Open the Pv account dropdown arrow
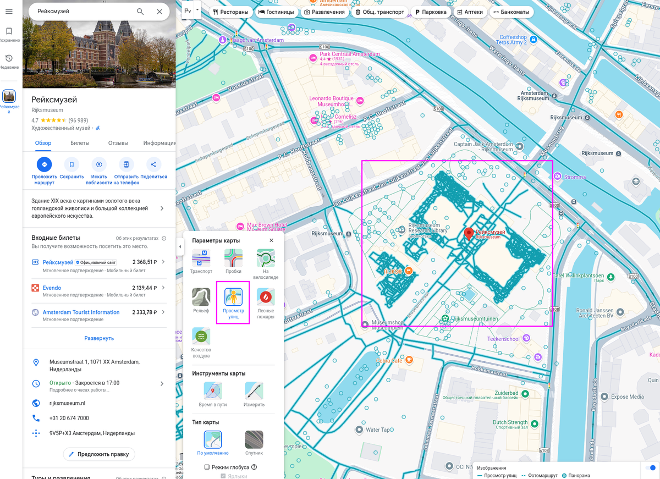 click(197, 10)
